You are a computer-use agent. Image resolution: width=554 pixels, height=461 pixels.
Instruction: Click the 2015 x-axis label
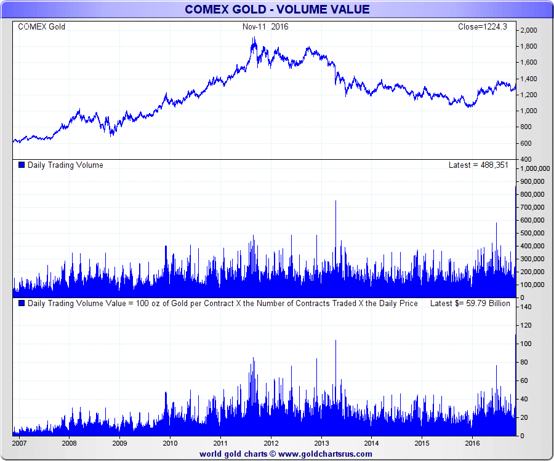click(x=422, y=443)
